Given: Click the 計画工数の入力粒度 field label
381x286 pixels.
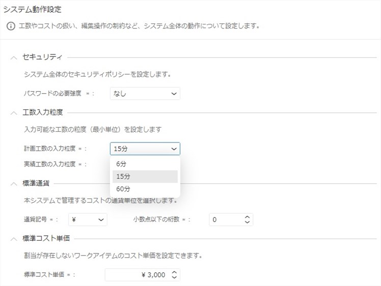Looking at the screenshot, I should (49, 149).
